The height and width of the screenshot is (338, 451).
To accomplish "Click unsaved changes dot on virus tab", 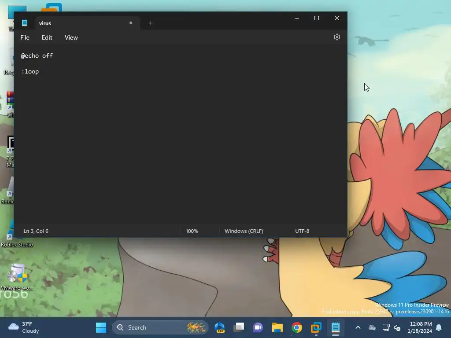I will pyautogui.click(x=130, y=23).
